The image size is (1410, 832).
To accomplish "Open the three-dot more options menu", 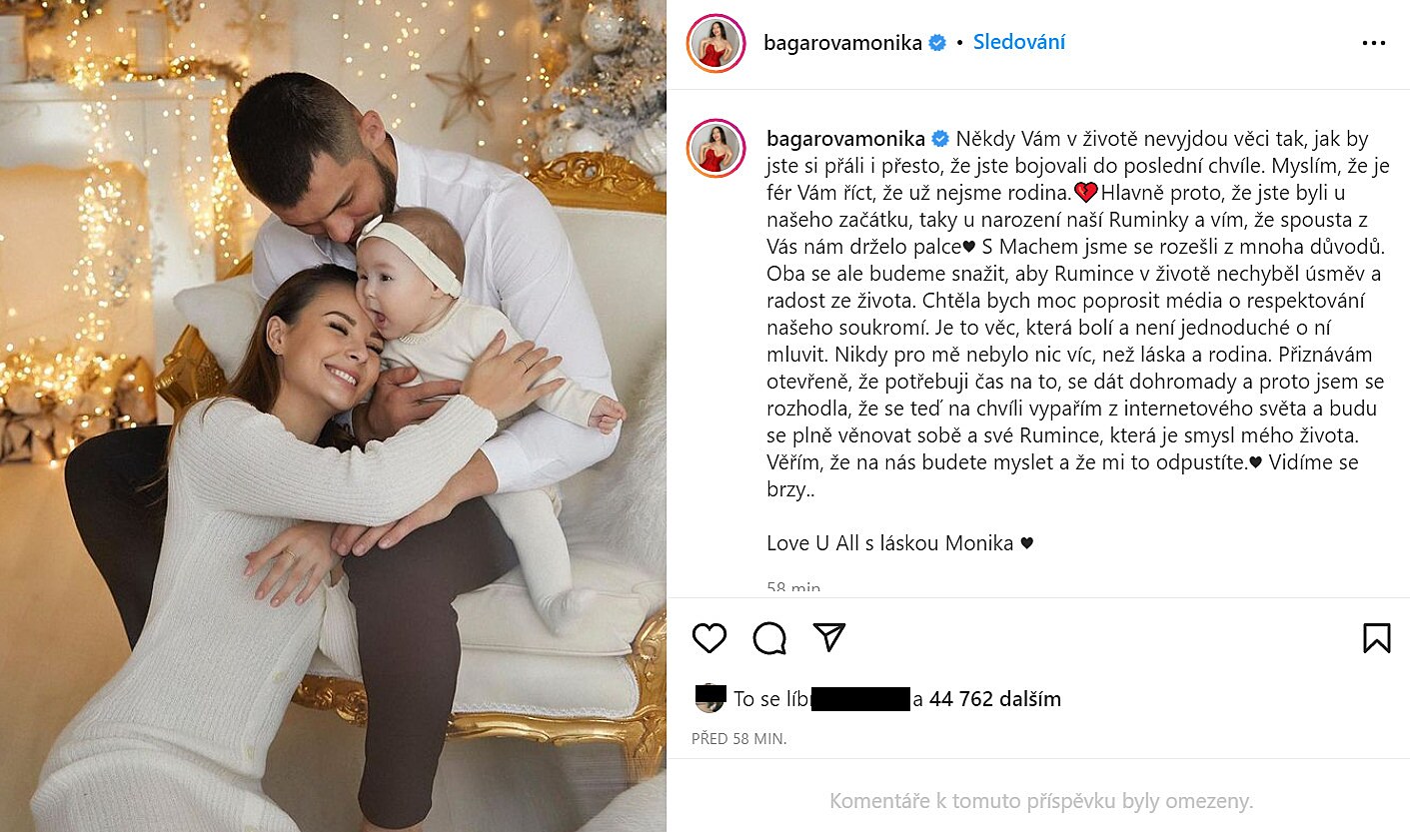I will pyautogui.click(x=1374, y=43).
